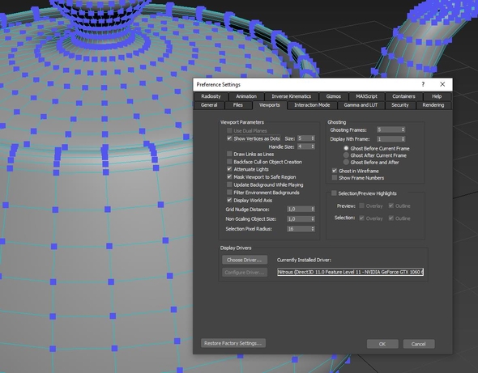Screen dimensions: 478x373
Task: Click Selection Pixel Radius spinner arrows
Action: pyautogui.click(x=313, y=229)
